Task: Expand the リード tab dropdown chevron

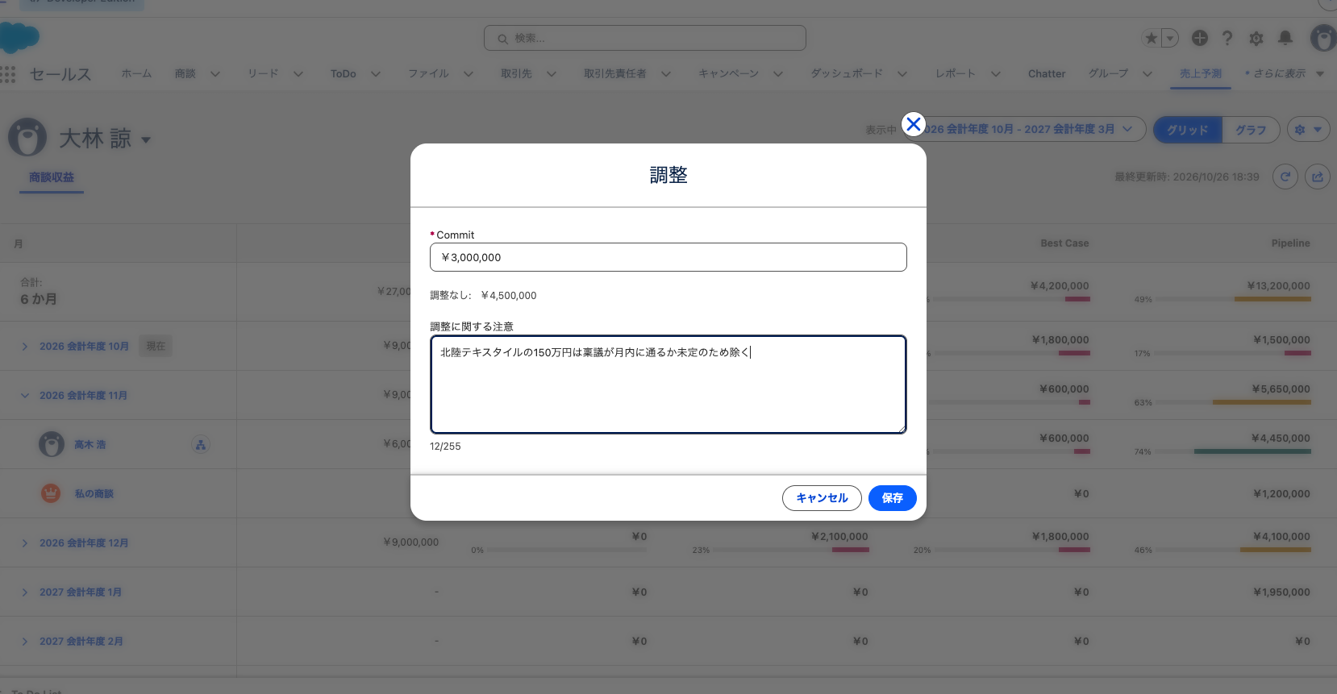Action: (298, 73)
